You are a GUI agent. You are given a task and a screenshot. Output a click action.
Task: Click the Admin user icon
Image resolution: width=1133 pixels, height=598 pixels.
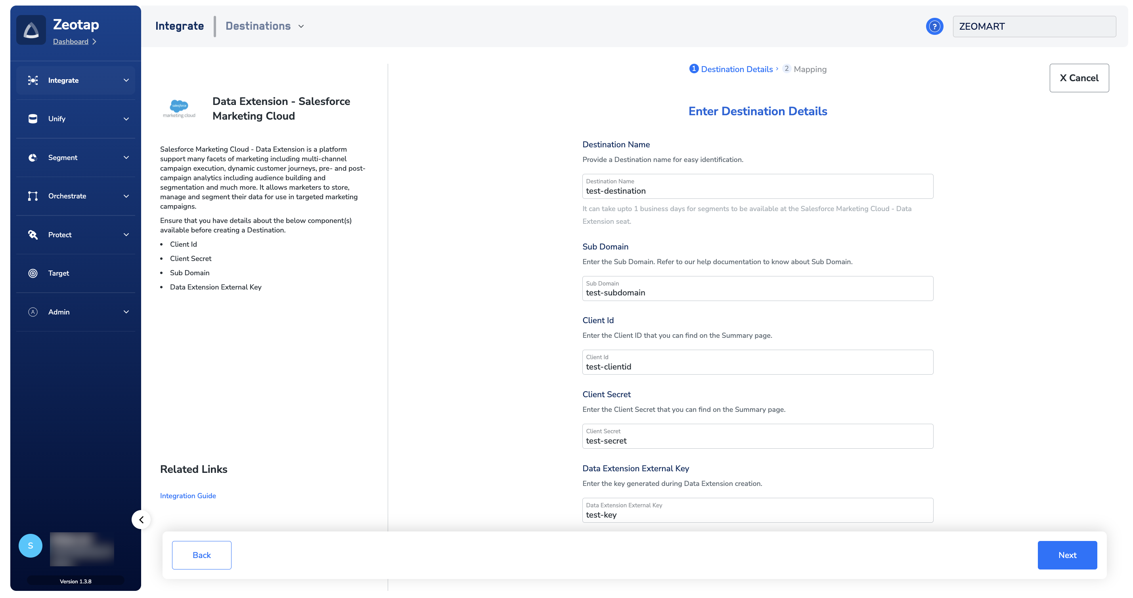click(x=33, y=312)
